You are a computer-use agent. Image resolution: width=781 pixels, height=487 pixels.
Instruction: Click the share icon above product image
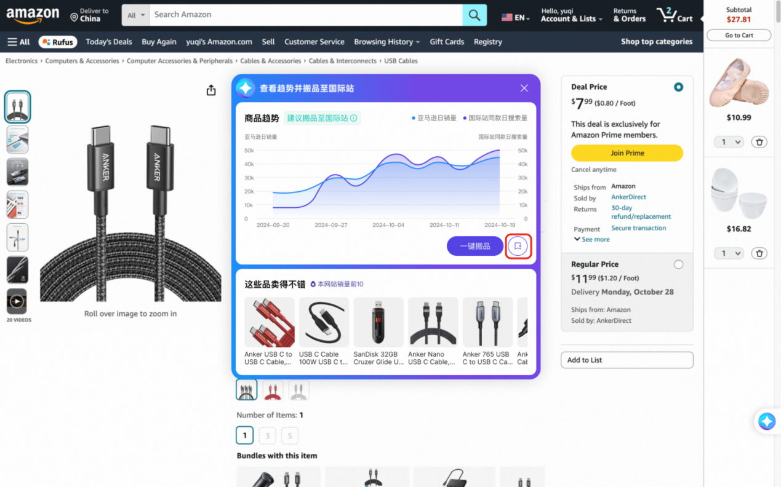(x=211, y=90)
